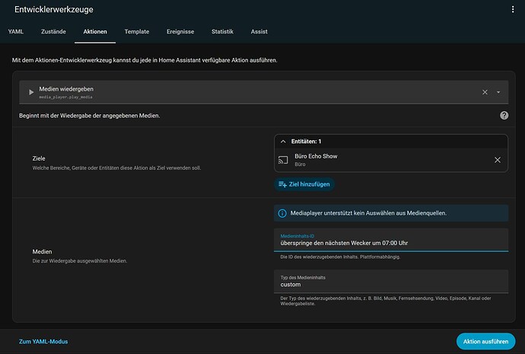Open the Template tab
Screen dimensions: 525x354
[x=137, y=31]
